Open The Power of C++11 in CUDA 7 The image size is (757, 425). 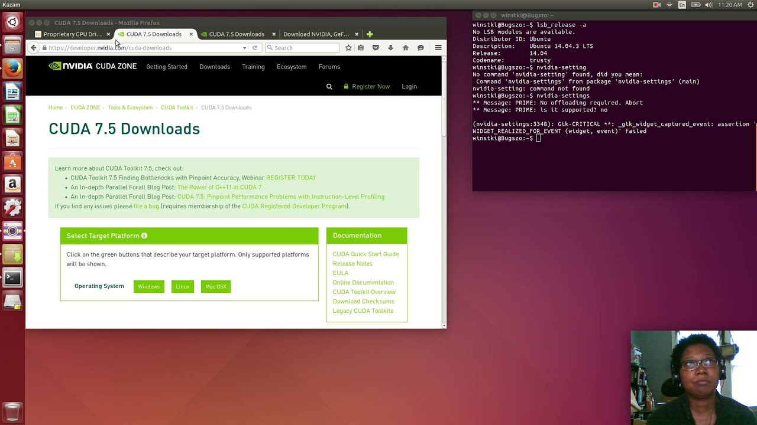tap(219, 187)
